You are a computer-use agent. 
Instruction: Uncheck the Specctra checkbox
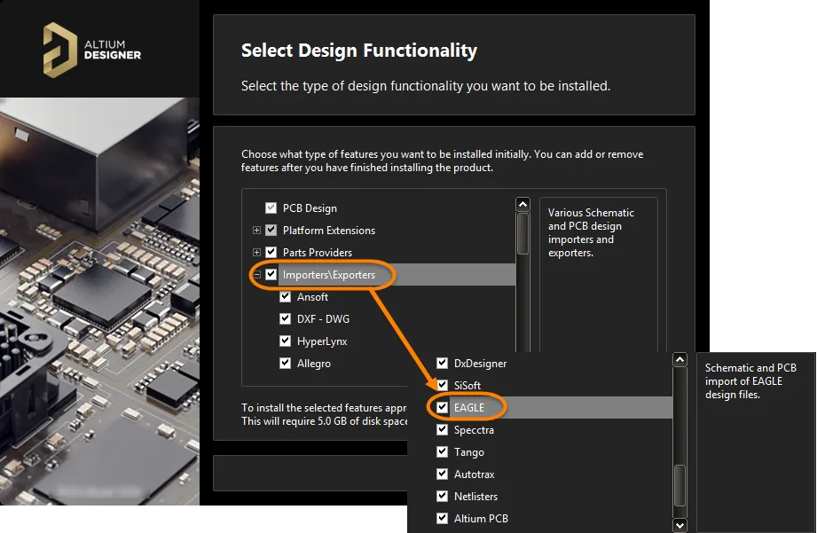443,429
